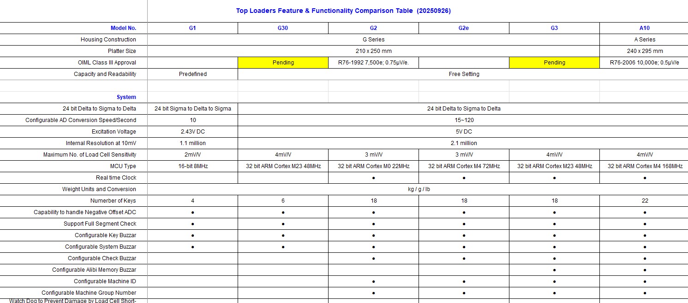The image size is (688, 303).
Task: Select the 16-bit 8MHz MCU cell
Action: [192, 166]
